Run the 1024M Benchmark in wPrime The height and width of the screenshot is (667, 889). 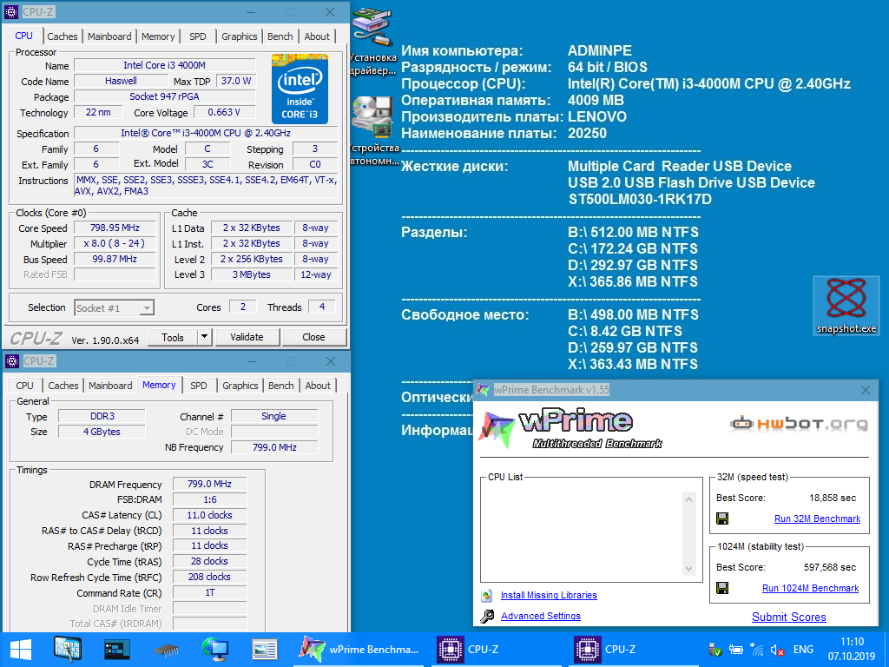pos(810,588)
